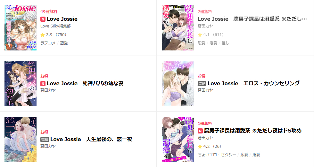The image size is (314, 167).
Task: Click the star rating icon showing 4.2
Action: (200, 147)
